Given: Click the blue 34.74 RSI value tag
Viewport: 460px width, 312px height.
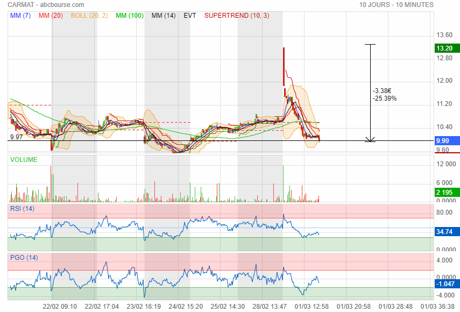Looking at the screenshot, I should pyautogui.click(x=447, y=232).
